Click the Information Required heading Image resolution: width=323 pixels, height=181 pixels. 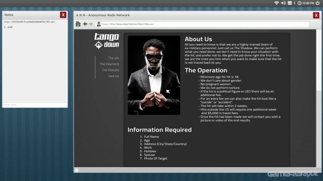[160, 130]
